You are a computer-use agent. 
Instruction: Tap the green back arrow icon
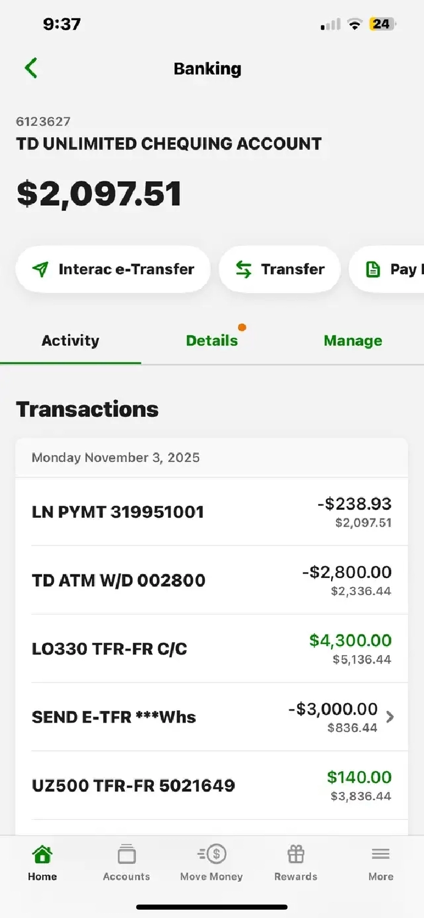pyautogui.click(x=31, y=68)
